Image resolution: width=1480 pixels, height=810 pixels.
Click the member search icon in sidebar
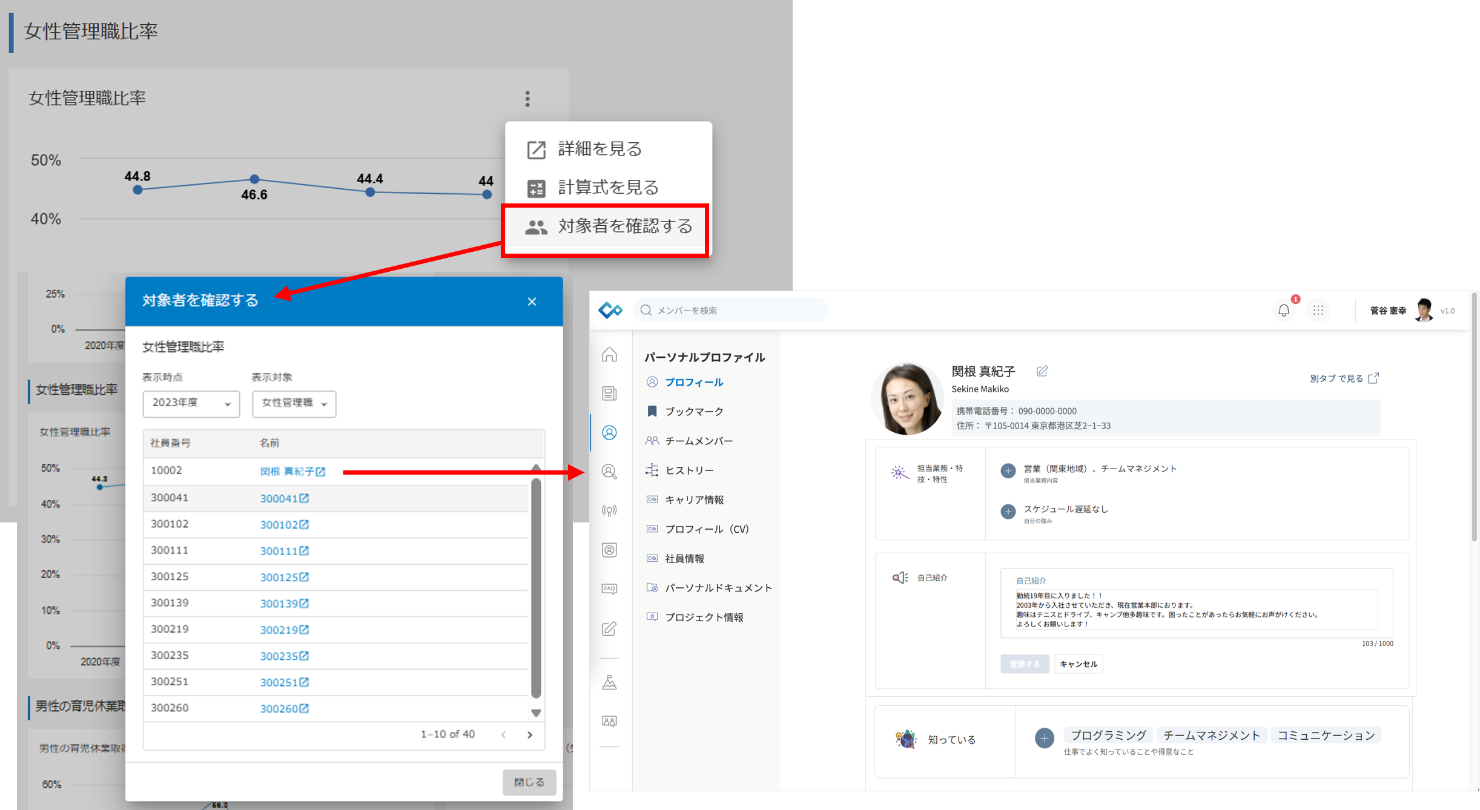[609, 472]
